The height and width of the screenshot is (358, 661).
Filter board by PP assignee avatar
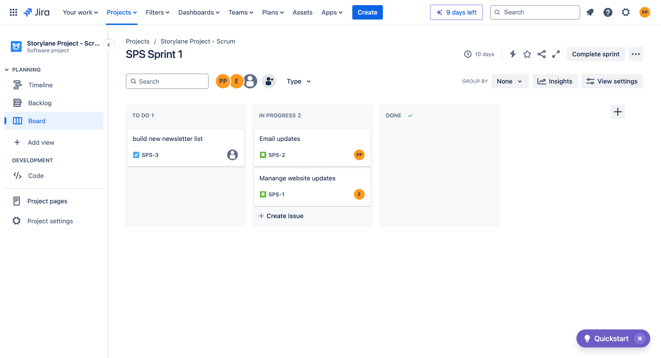(223, 81)
